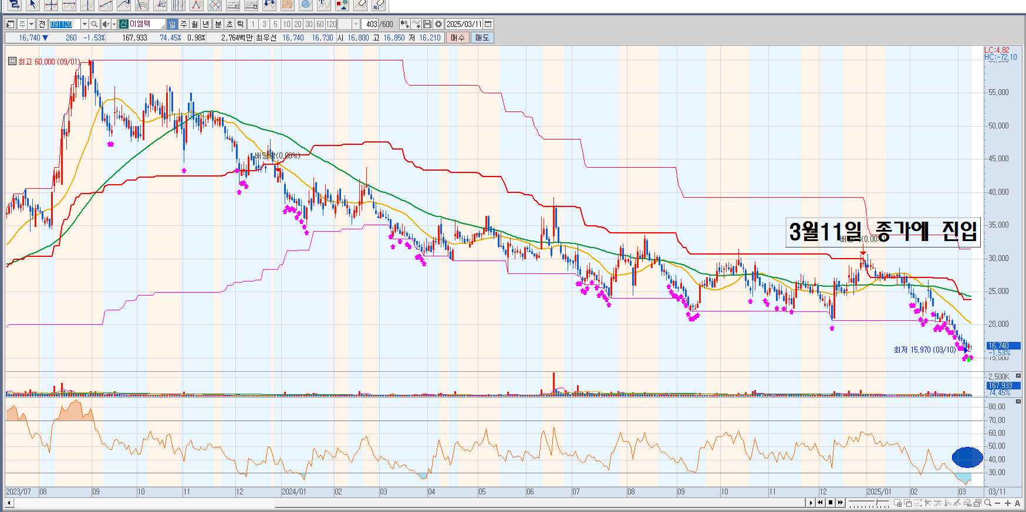Image resolution: width=1026 pixels, height=512 pixels.
Task: Switch to weekly 주 chart period
Action: [184, 24]
